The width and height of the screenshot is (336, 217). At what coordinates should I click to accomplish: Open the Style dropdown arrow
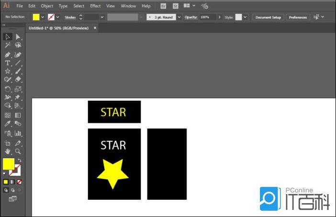[x=245, y=17]
